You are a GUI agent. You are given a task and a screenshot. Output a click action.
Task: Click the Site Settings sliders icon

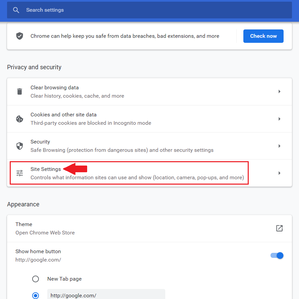[19, 173]
